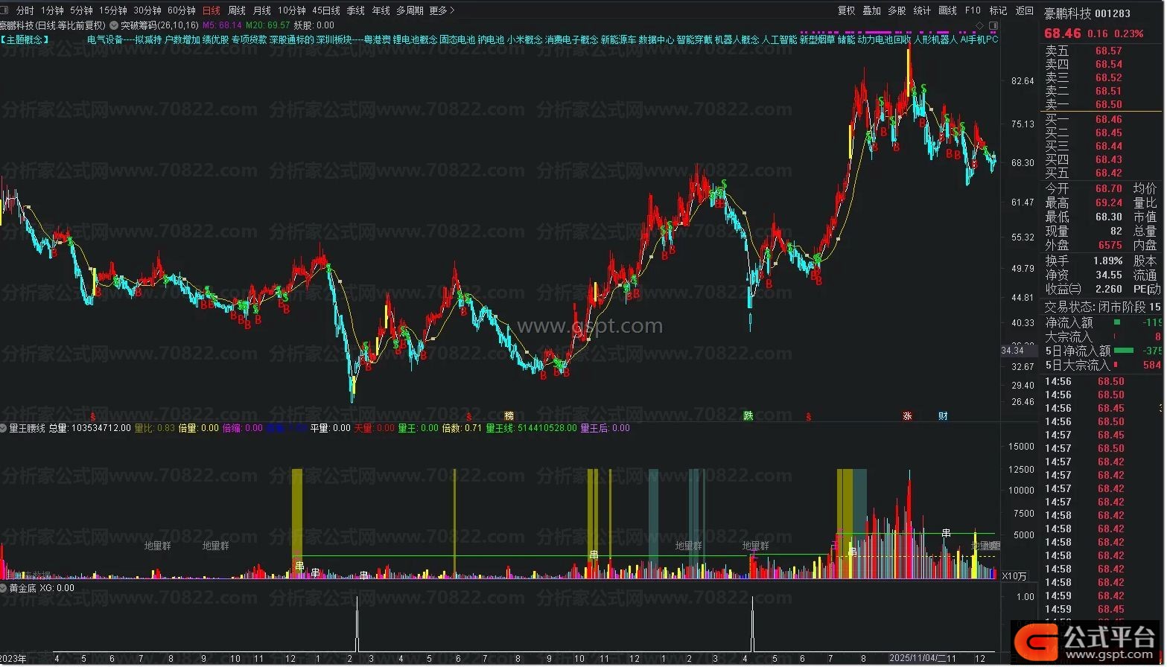
Task: Open the 画线 drawing tools
Action: point(947,10)
